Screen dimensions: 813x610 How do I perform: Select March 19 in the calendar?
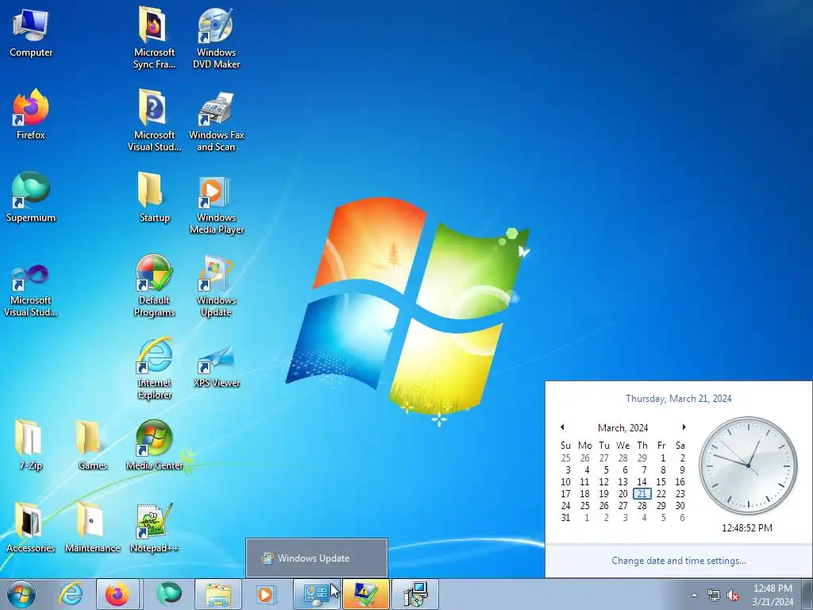[x=603, y=494]
